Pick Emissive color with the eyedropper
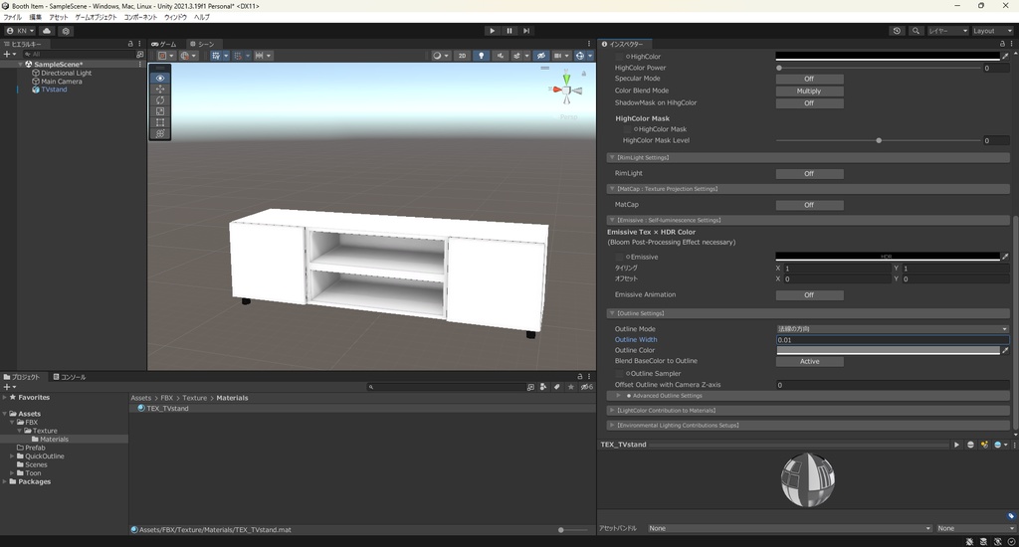The width and height of the screenshot is (1019, 547). point(1005,257)
